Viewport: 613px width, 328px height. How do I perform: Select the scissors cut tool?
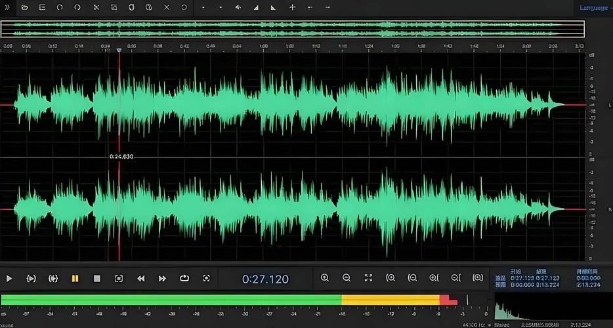pos(96,7)
